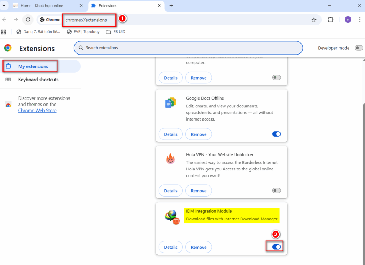The height and width of the screenshot is (265, 365).
Task: Remove the top cut-off extension
Action: [x=199, y=78]
